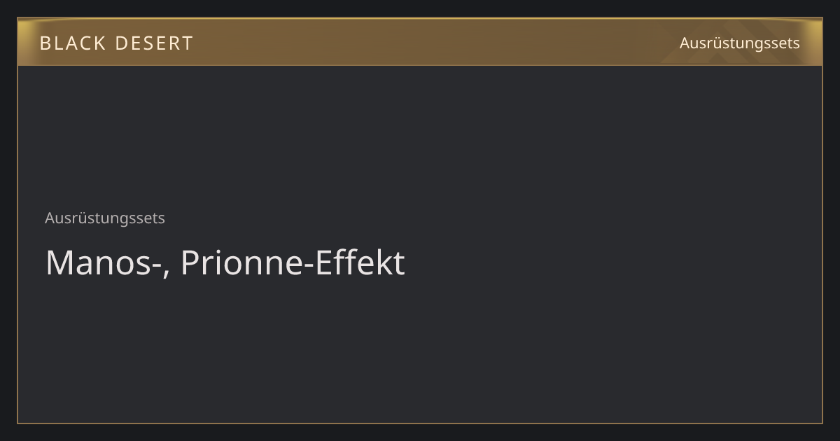Click the dark content panel below the title
The width and height of the screenshot is (840, 441).
(x=420, y=350)
